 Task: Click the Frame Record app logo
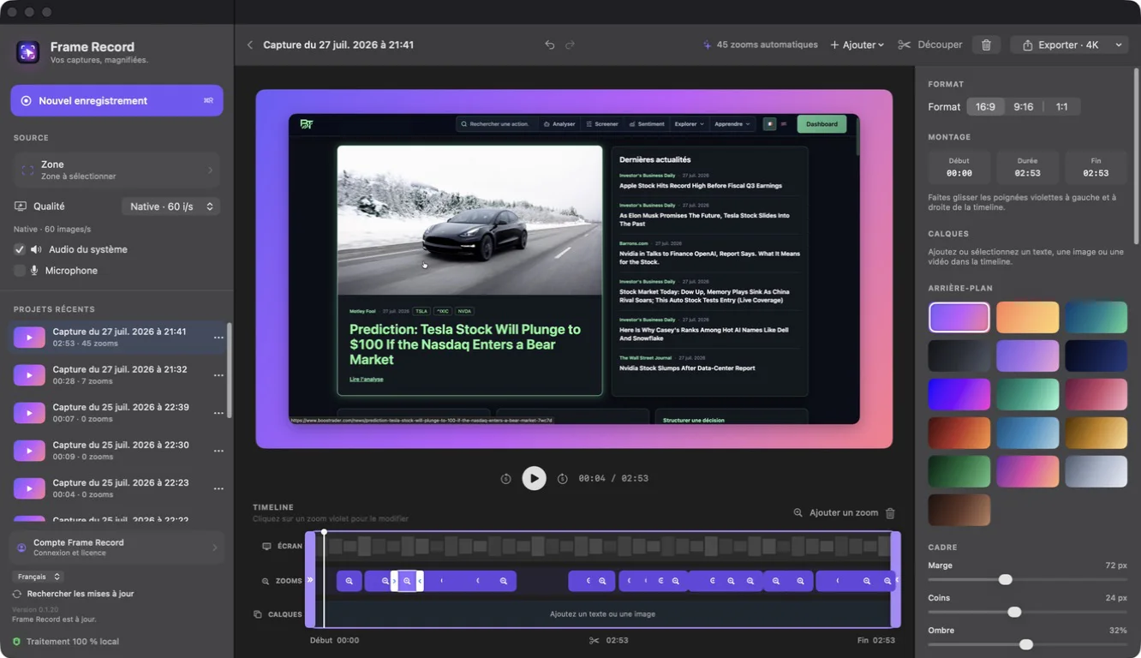[27, 52]
